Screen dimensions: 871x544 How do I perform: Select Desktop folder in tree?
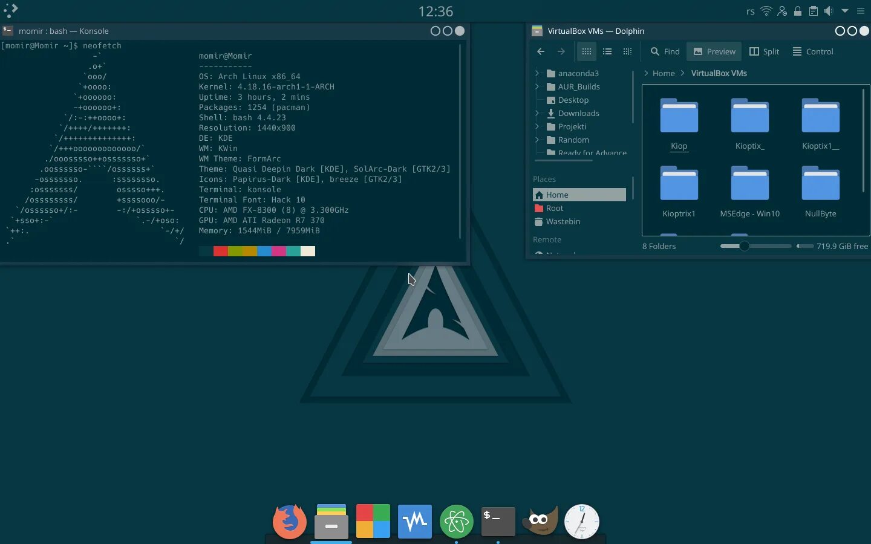tap(567, 100)
